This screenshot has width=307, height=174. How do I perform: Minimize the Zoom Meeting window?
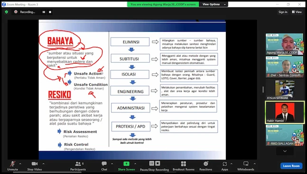coord(277,4)
